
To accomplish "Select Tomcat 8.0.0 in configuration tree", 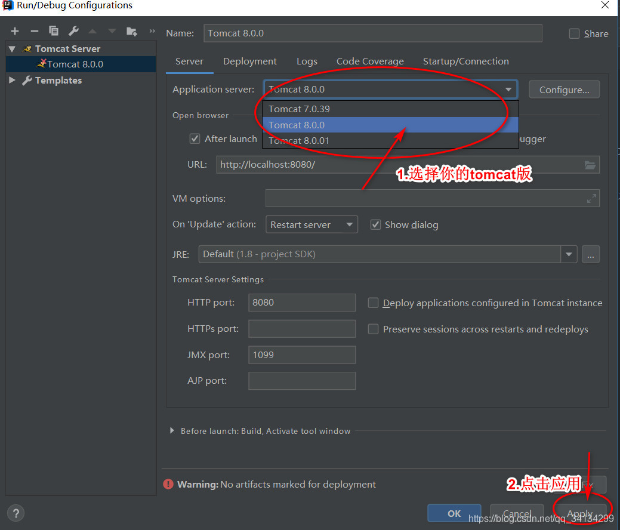I will point(81,64).
